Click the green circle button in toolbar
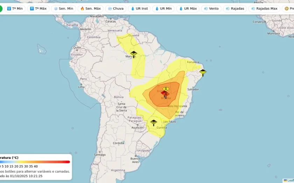294x183 pixels. pos(1,8)
